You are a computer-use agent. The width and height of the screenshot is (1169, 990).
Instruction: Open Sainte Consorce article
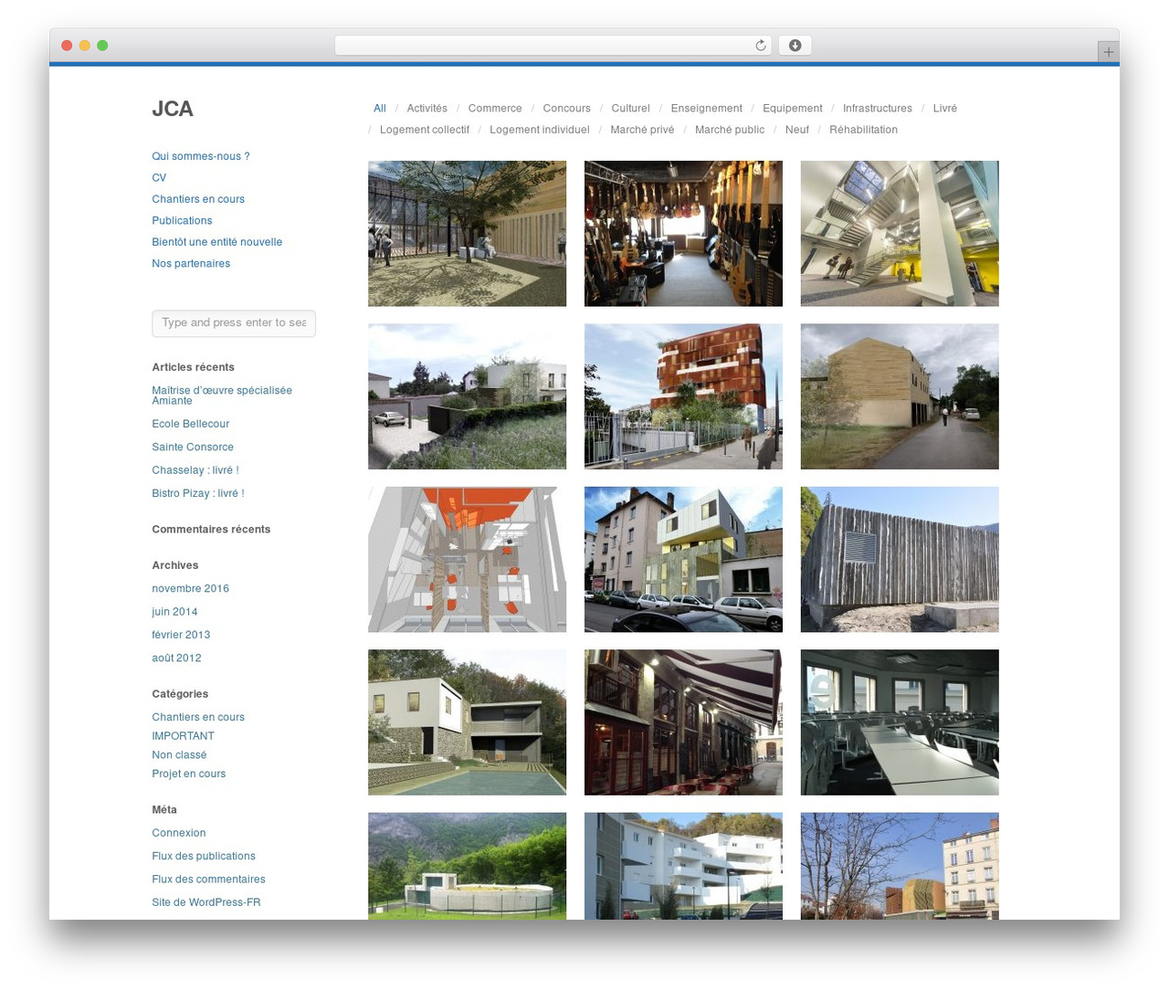tap(193, 448)
